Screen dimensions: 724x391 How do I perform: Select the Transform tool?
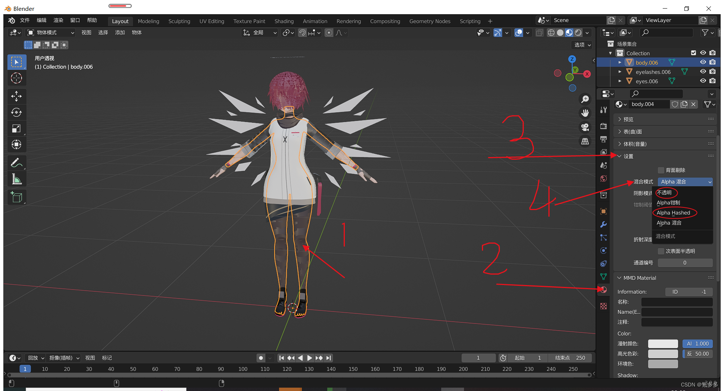coord(16,144)
